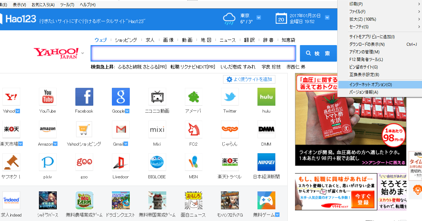Open the Google site icon
This screenshot has width=422, height=221.
(x=121, y=97)
